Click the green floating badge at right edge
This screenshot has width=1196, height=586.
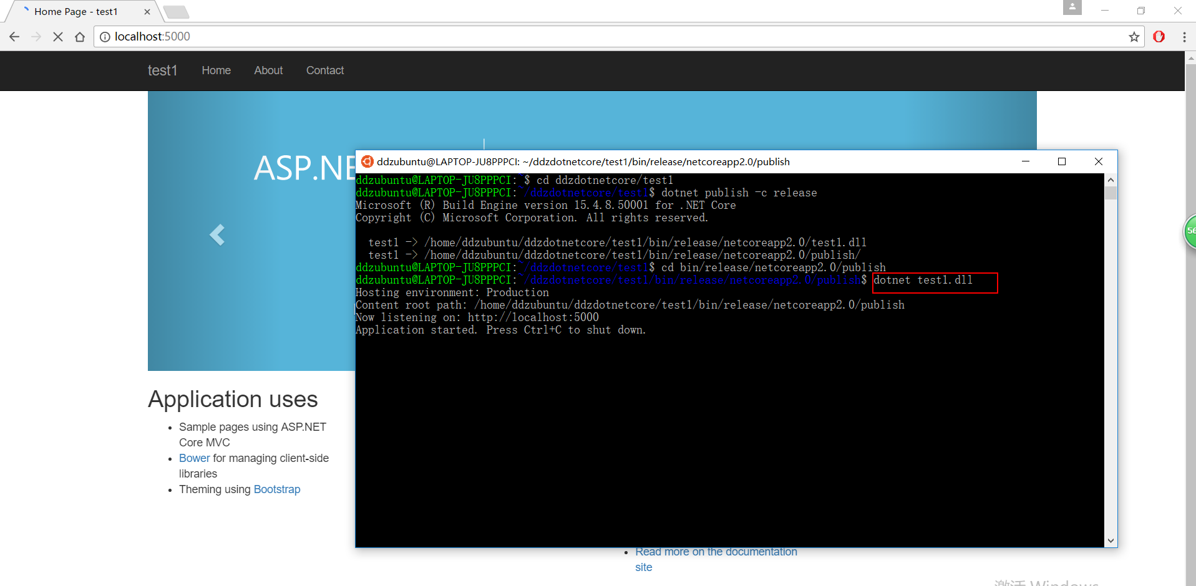(x=1190, y=231)
